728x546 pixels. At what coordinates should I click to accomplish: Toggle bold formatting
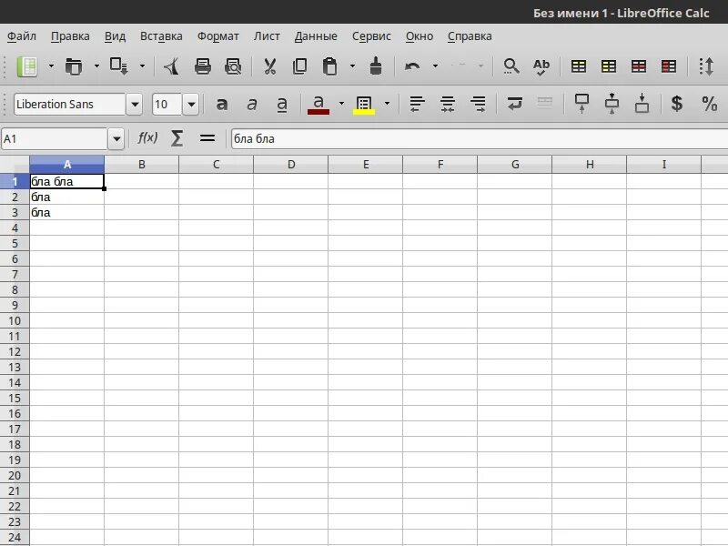222,104
